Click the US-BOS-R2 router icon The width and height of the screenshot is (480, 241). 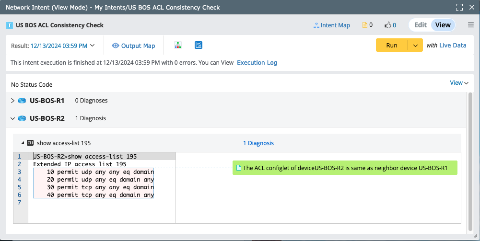pyautogui.click(x=22, y=118)
